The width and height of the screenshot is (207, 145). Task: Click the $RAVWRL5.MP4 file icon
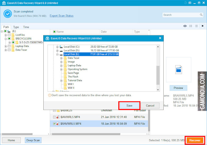(58, 124)
